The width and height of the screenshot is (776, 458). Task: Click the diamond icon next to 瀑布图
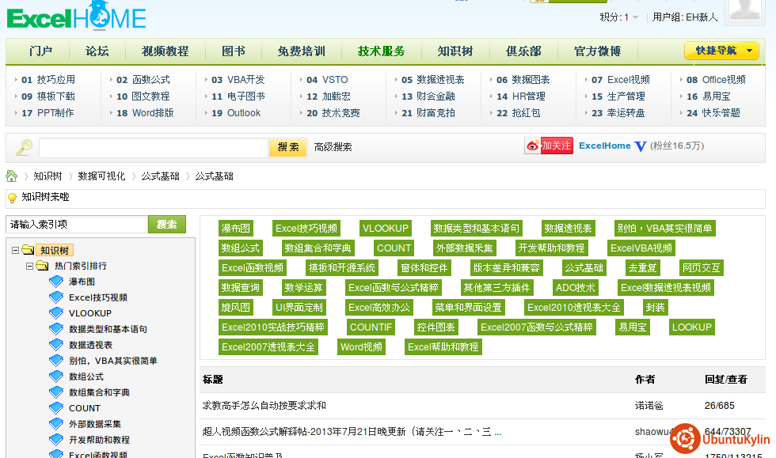coord(55,282)
